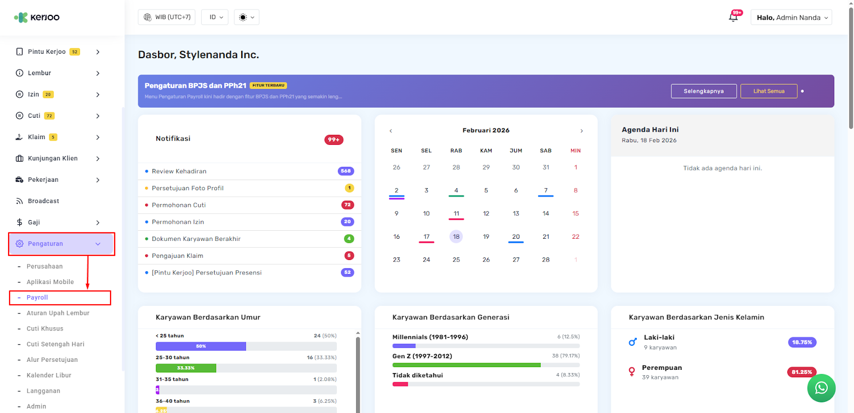Toggle the light/dark theme selector
Viewport: 854px width, 413px height.
pos(247,17)
